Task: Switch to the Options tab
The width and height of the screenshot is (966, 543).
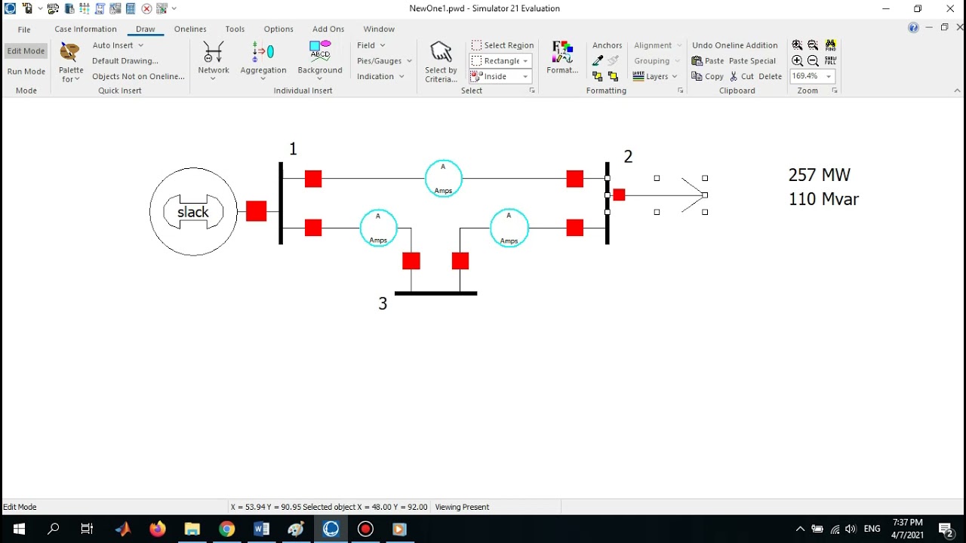Action: pyautogui.click(x=278, y=29)
